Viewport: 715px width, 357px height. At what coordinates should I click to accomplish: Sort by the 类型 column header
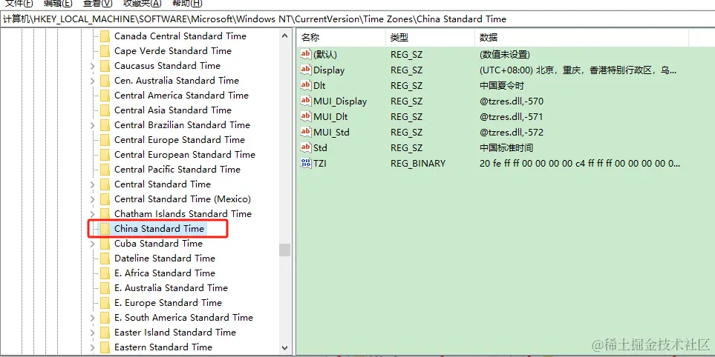[x=431, y=38]
